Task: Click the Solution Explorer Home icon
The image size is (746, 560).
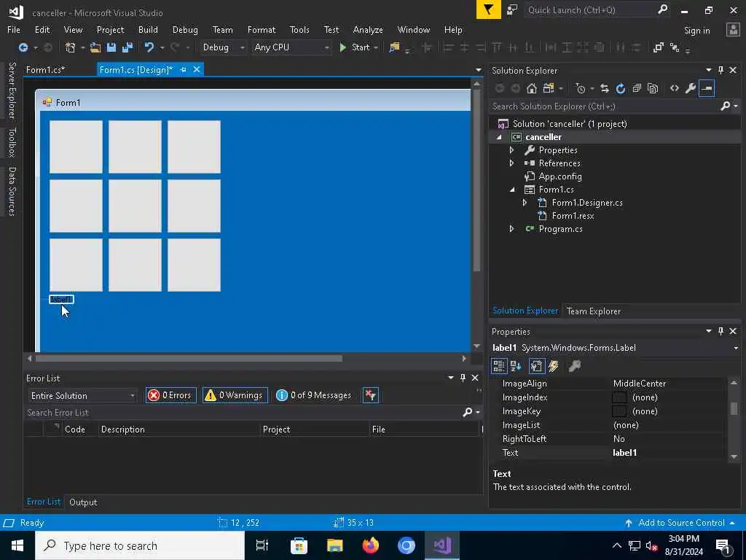Action: coord(531,88)
